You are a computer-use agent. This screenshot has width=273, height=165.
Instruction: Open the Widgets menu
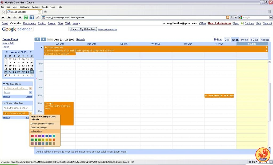click(36, 7)
